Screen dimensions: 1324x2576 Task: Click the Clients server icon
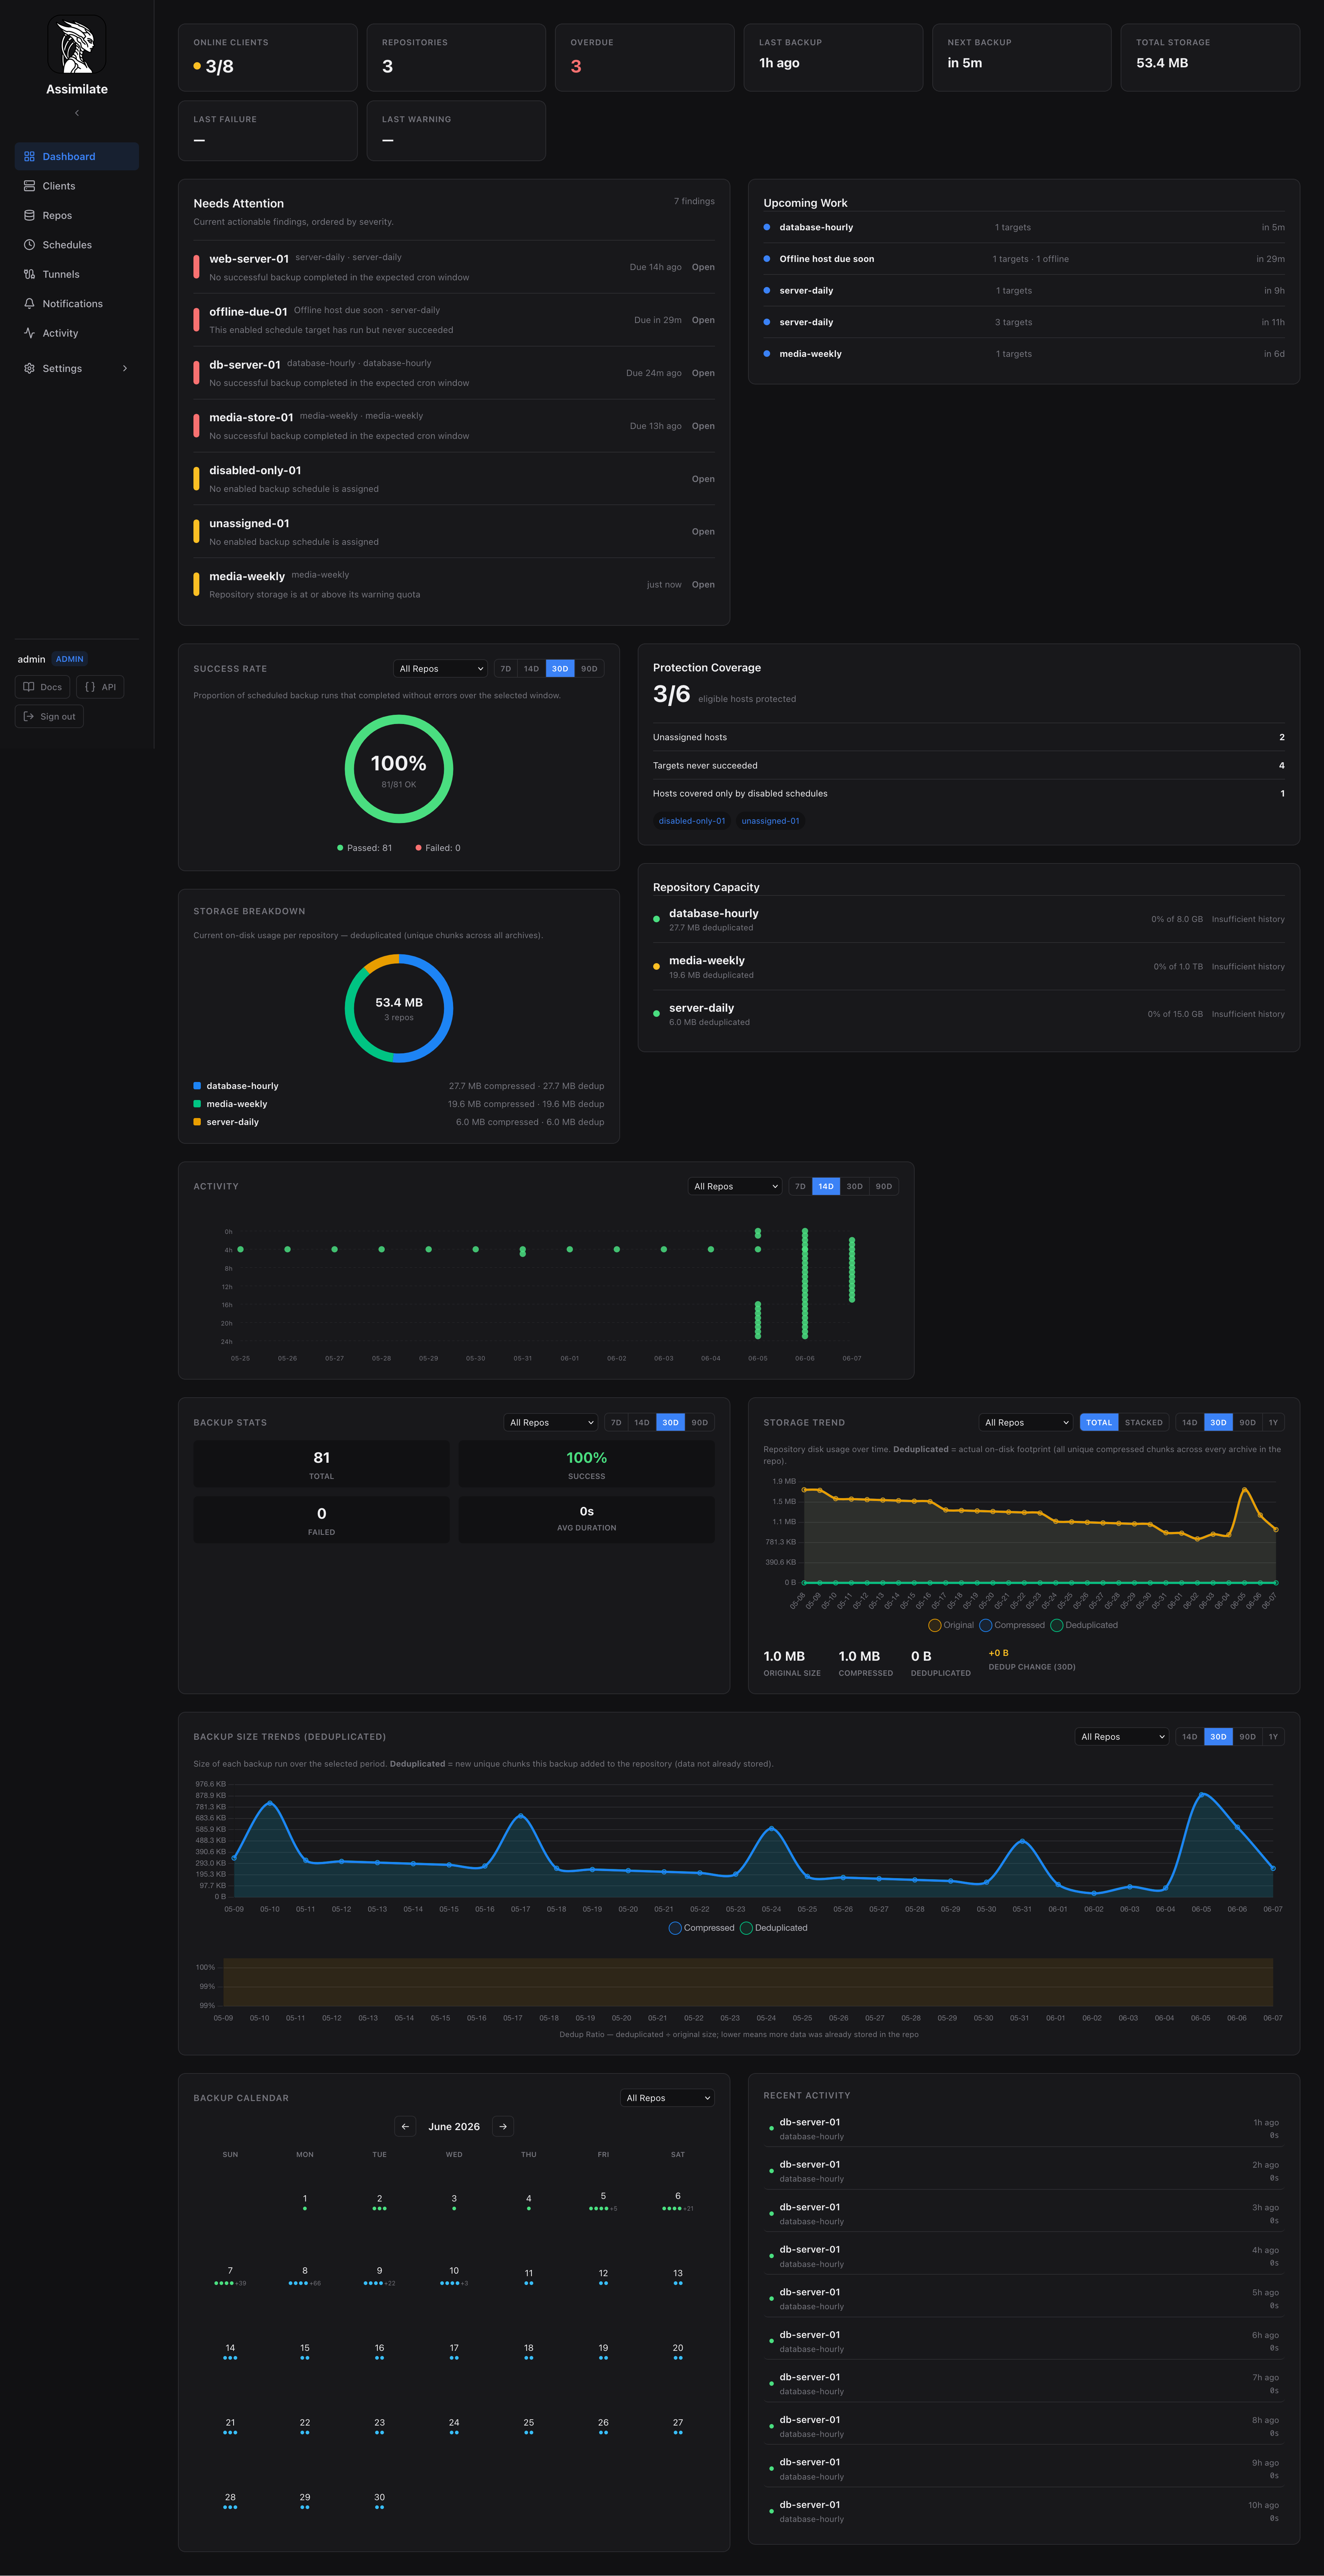[x=29, y=186]
